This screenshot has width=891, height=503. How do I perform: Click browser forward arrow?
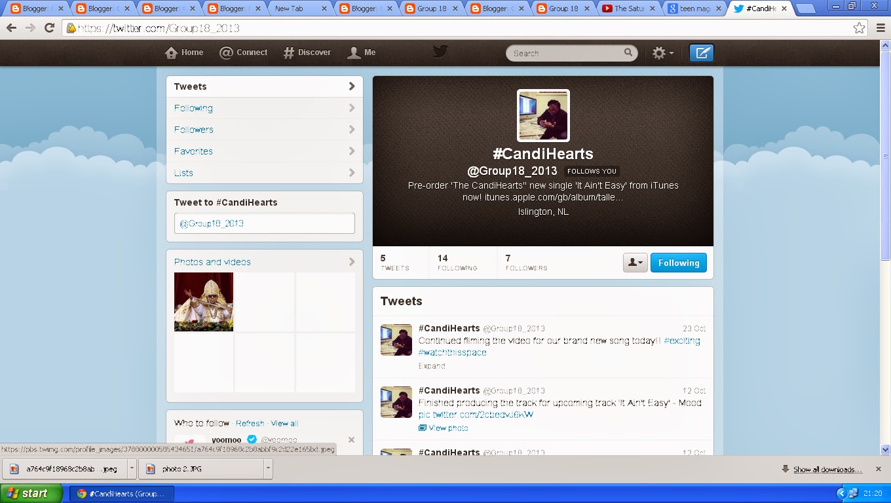(x=30, y=28)
